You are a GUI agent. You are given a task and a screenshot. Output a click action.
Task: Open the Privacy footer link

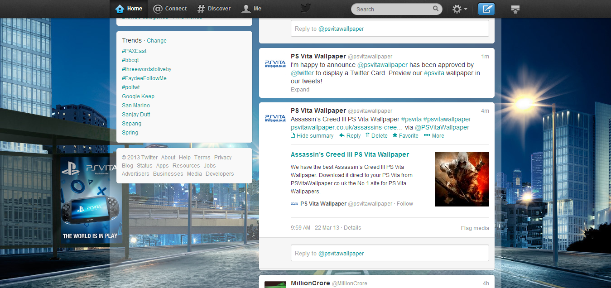[x=223, y=158]
